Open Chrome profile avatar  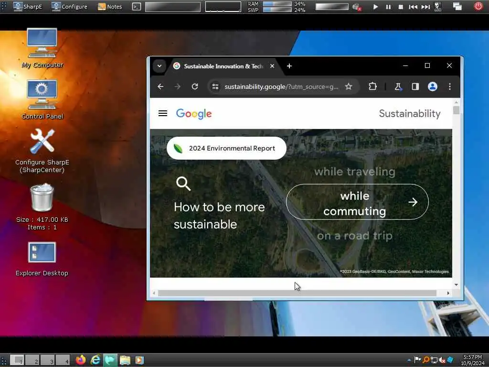pyautogui.click(x=432, y=86)
